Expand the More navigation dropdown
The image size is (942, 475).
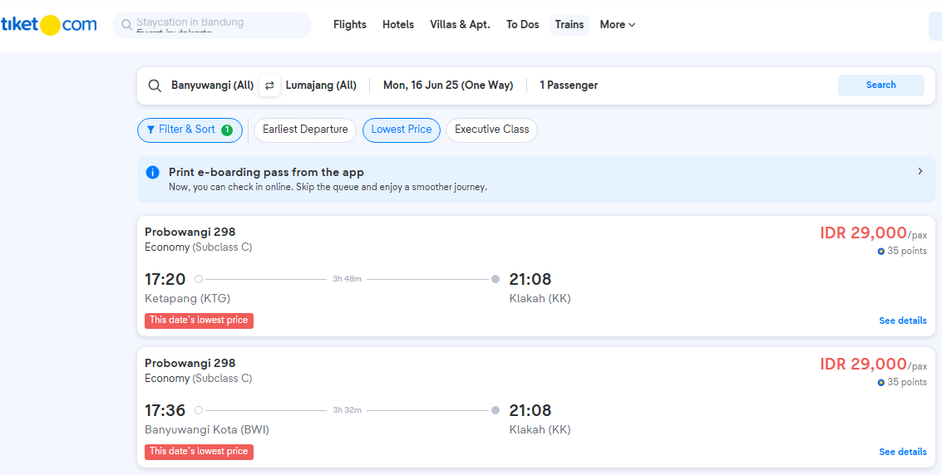click(x=618, y=25)
